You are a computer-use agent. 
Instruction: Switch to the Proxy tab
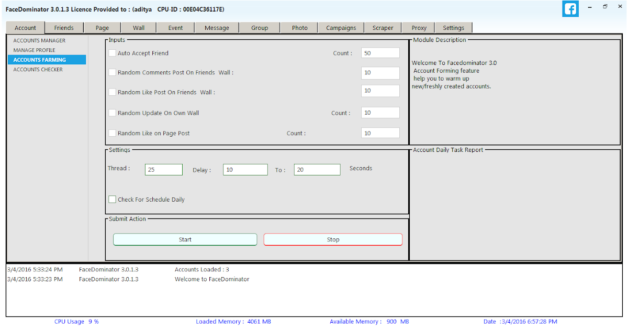point(419,28)
